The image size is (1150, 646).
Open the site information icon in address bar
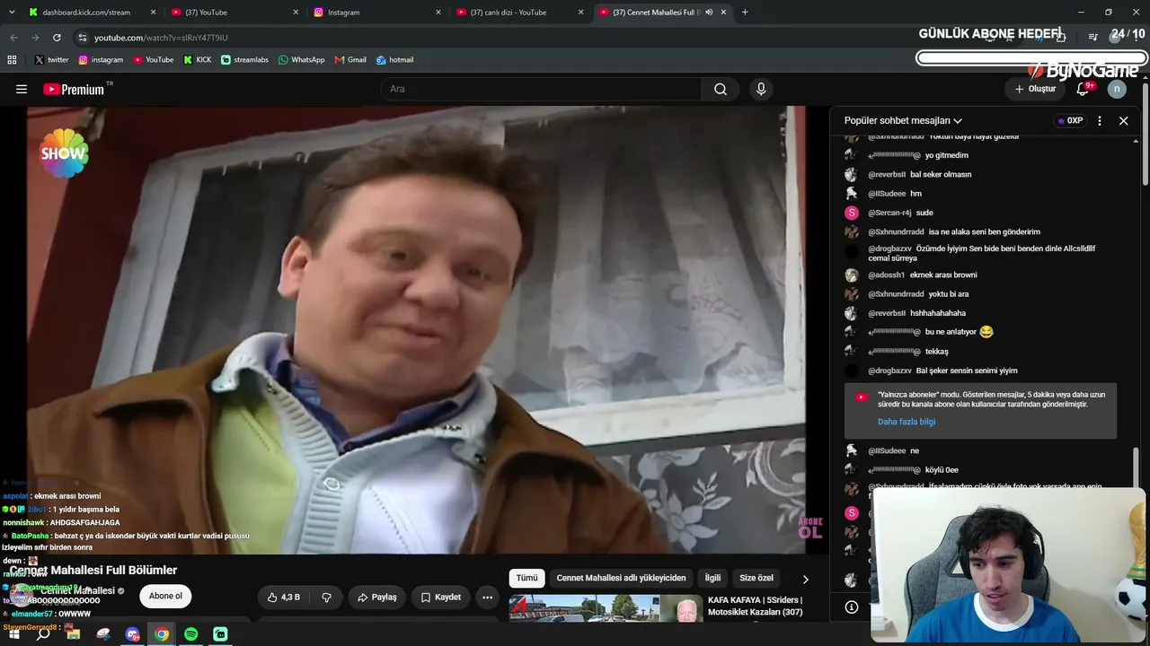[x=82, y=38]
